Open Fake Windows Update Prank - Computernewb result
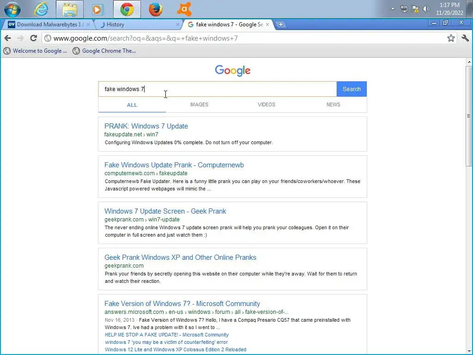 (x=174, y=165)
